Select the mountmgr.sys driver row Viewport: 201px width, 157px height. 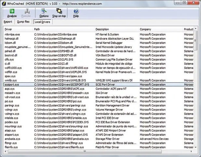(99, 126)
